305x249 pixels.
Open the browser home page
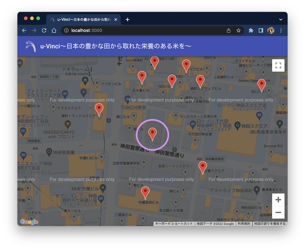tap(54, 30)
